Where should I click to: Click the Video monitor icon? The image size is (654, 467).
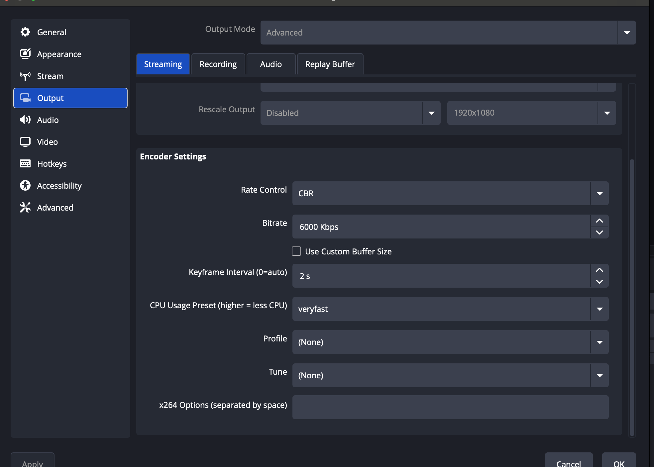25,142
